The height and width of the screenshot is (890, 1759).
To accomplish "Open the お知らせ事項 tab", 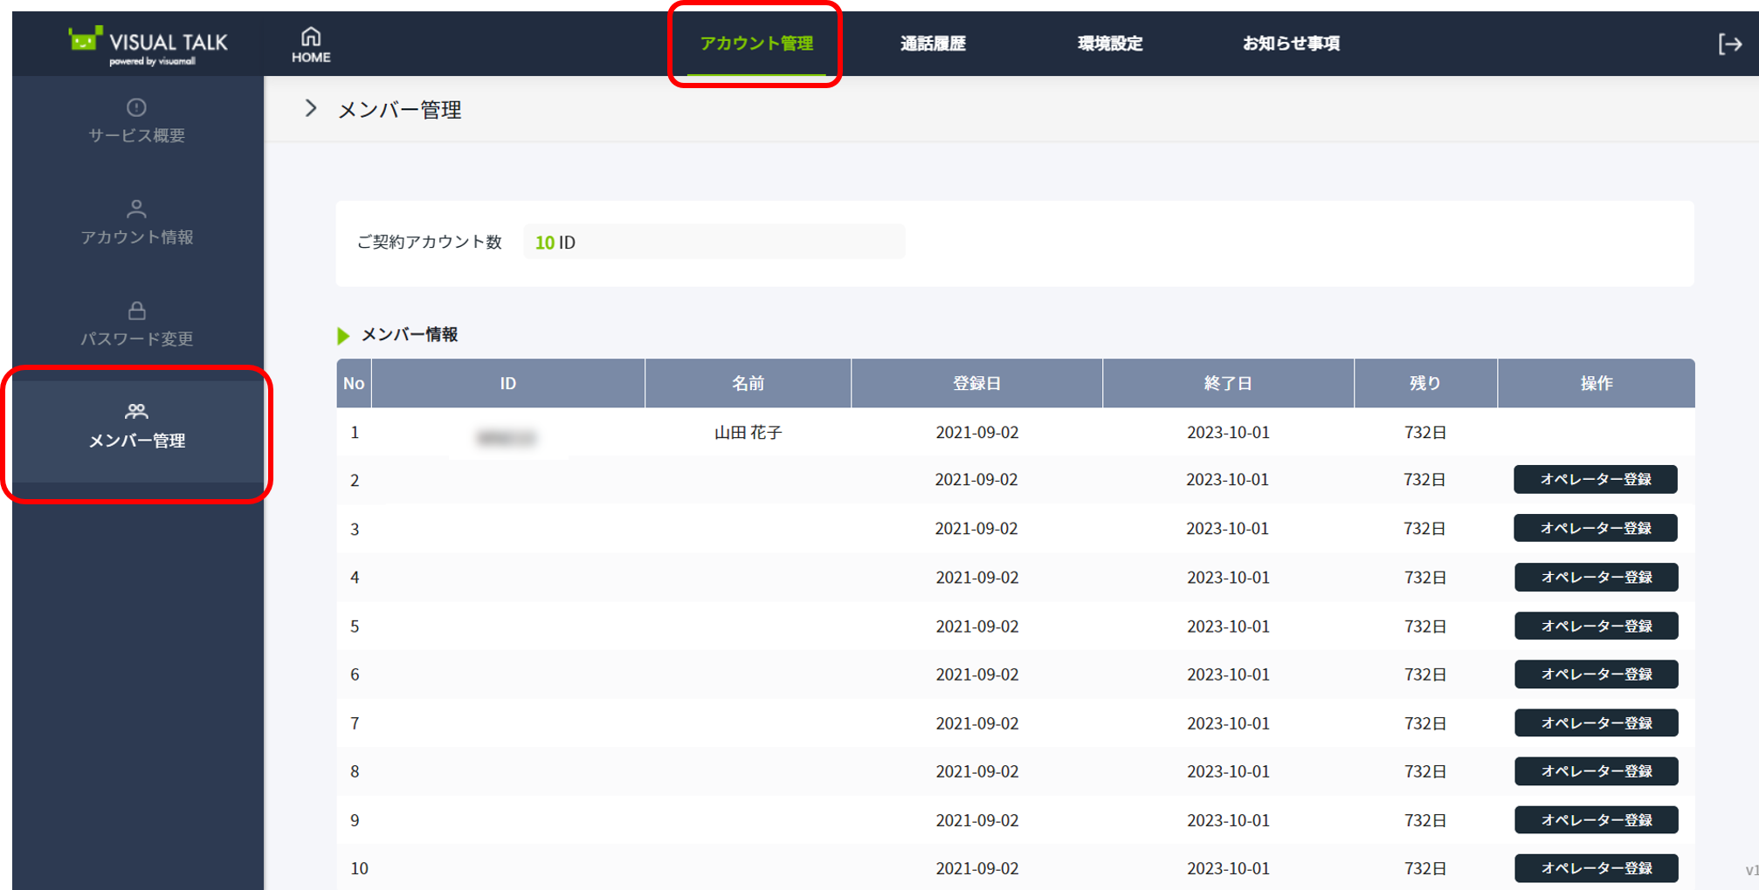I will click(x=1290, y=44).
